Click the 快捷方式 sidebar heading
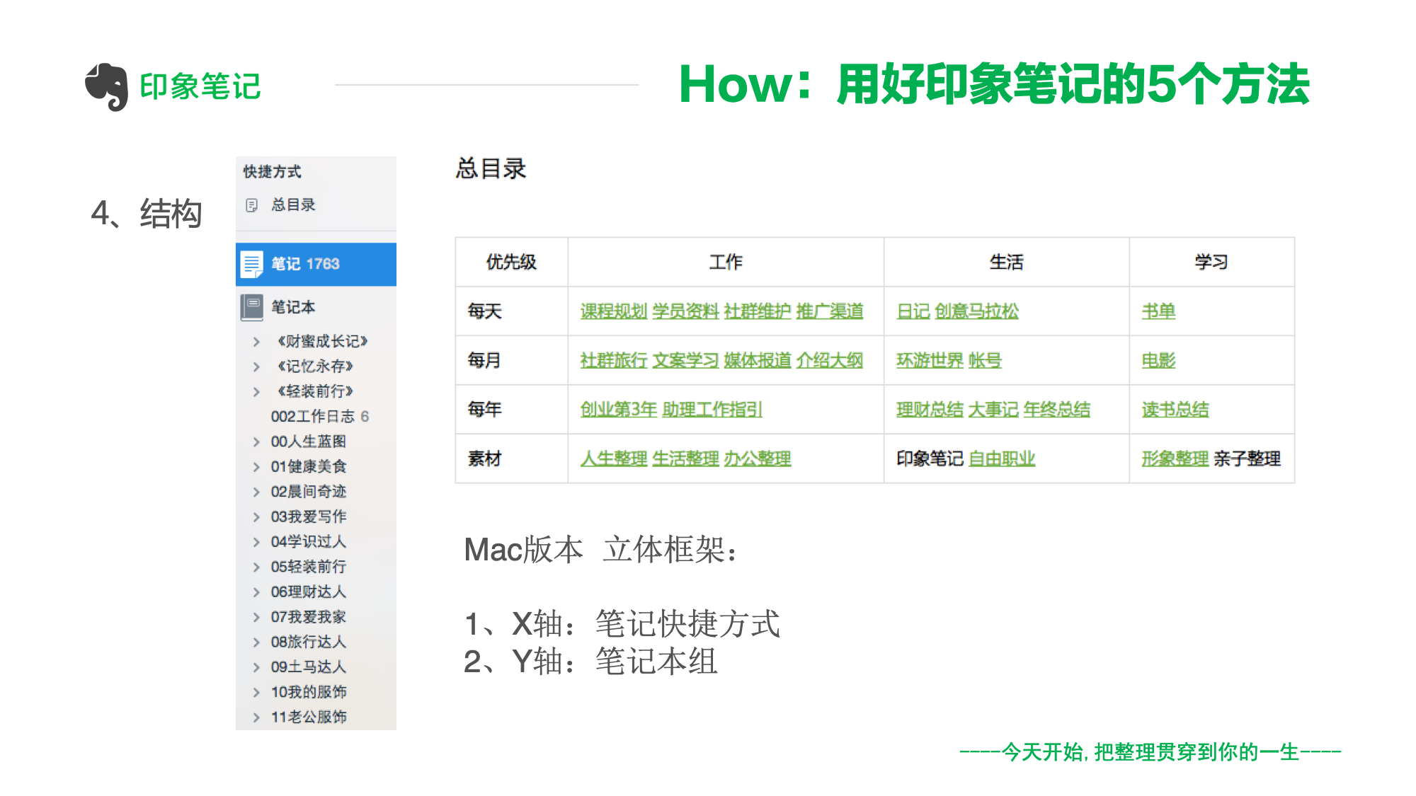Screen dimensions: 1416x796 click(273, 172)
